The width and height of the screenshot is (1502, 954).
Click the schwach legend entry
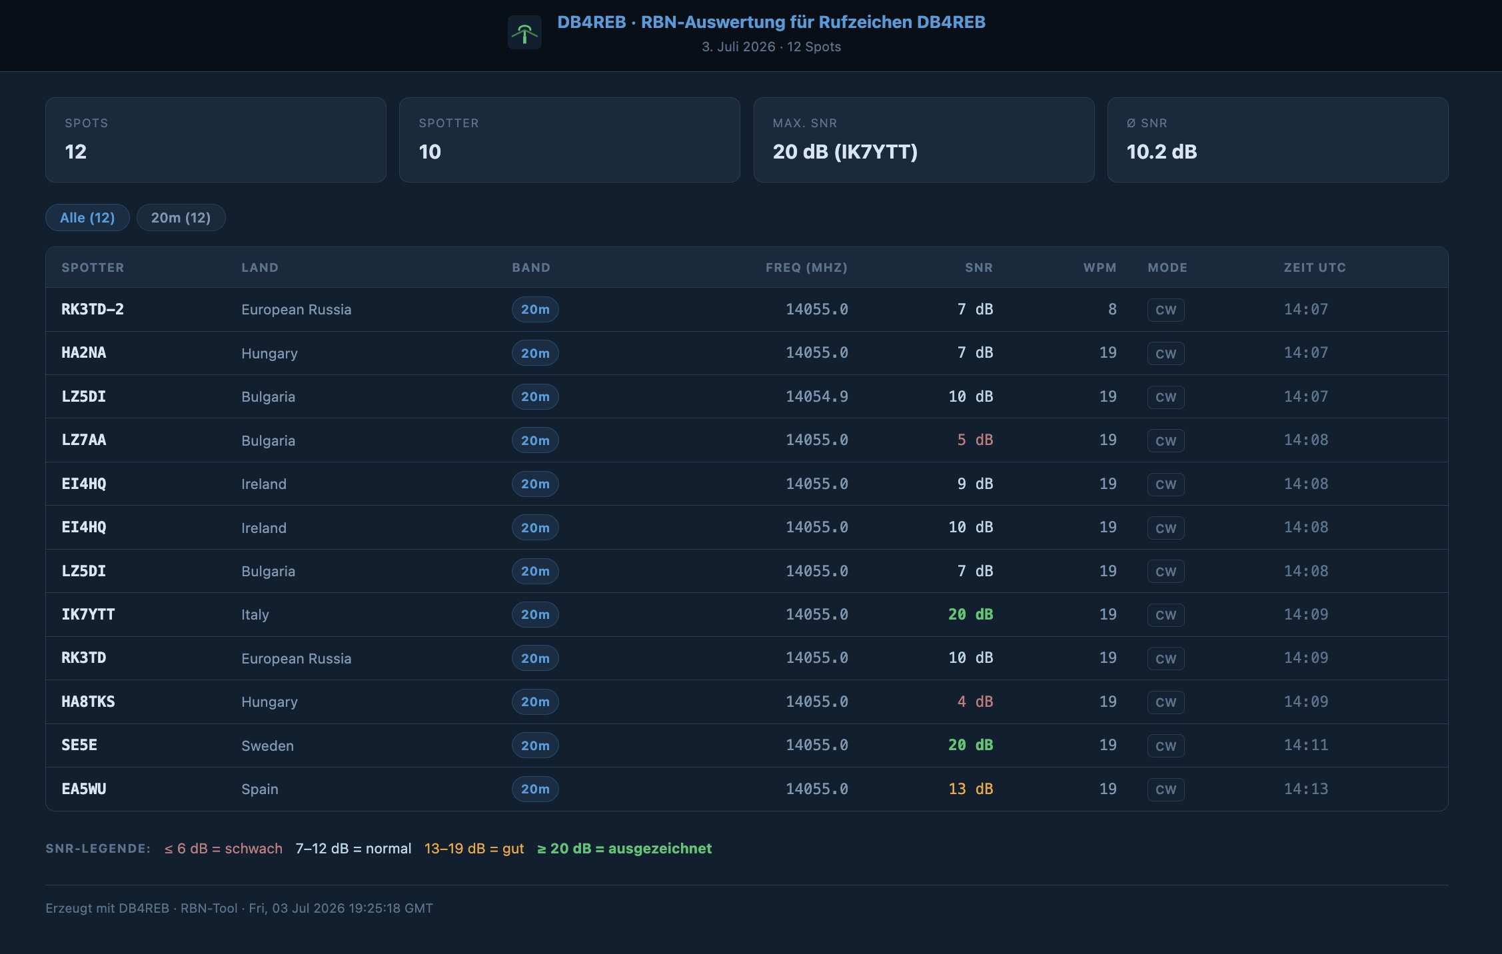coord(223,848)
